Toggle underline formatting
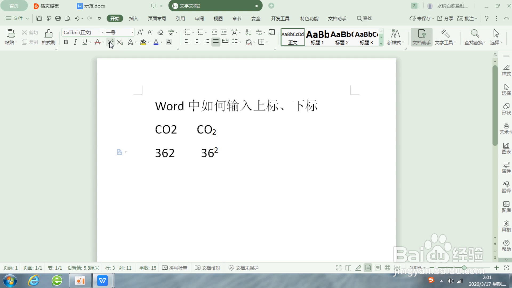This screenshot has height=288, width=512. 85,42
